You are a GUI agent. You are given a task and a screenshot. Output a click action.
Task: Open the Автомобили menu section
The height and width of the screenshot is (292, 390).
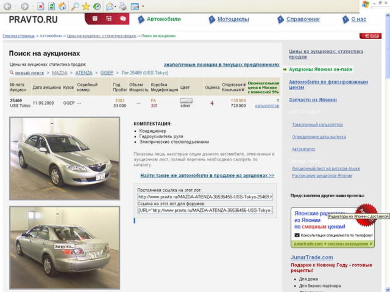[x=163, y=19]
